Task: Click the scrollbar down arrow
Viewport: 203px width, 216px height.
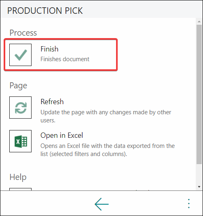Action: [x=199, y=187]
